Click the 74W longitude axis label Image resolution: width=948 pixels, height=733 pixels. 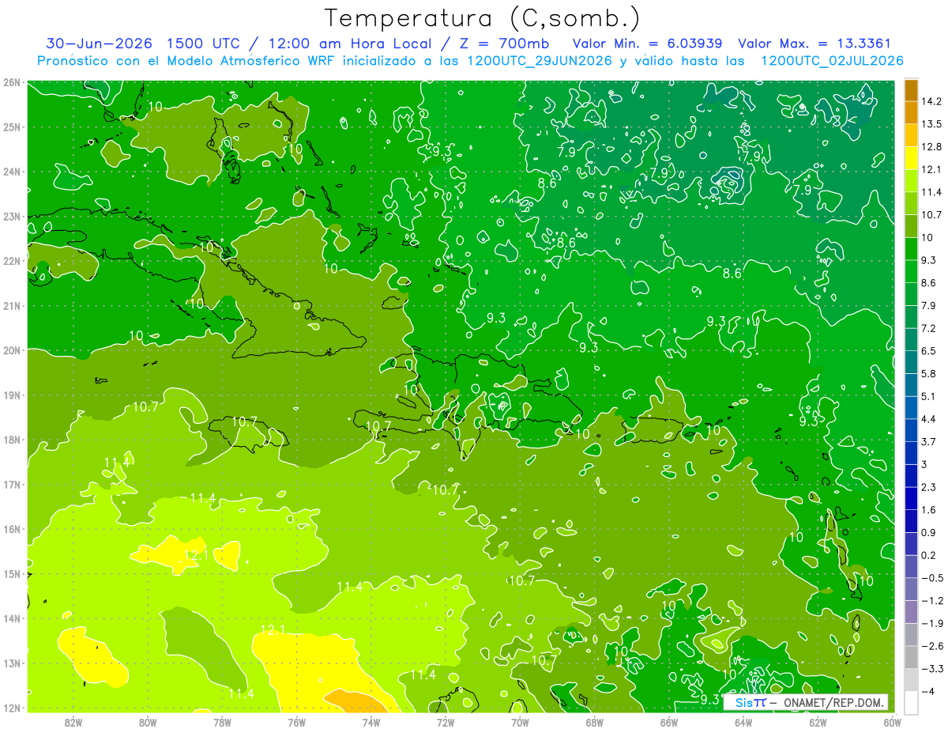click(371, 722)
